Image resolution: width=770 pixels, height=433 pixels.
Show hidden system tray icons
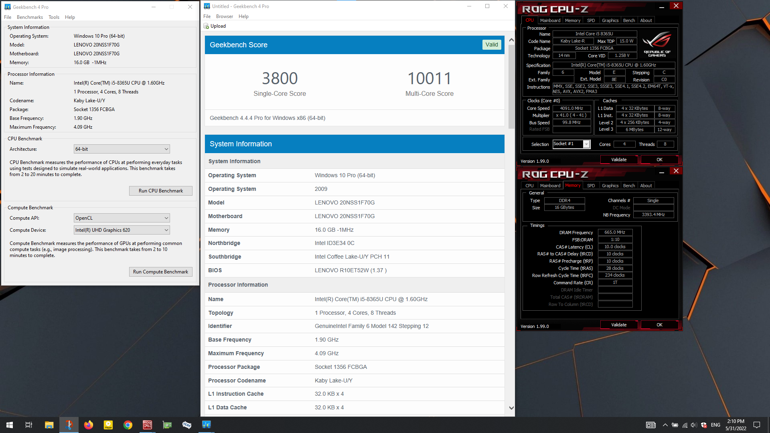coord(665,425)
